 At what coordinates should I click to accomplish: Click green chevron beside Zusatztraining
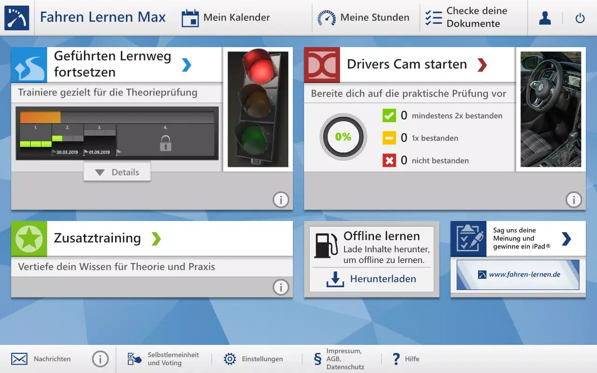(156, 238)
